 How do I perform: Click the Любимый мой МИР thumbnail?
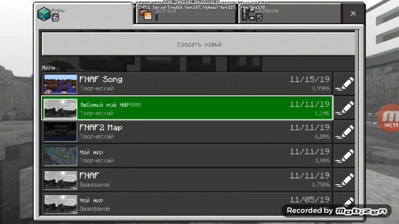[60, 108]
